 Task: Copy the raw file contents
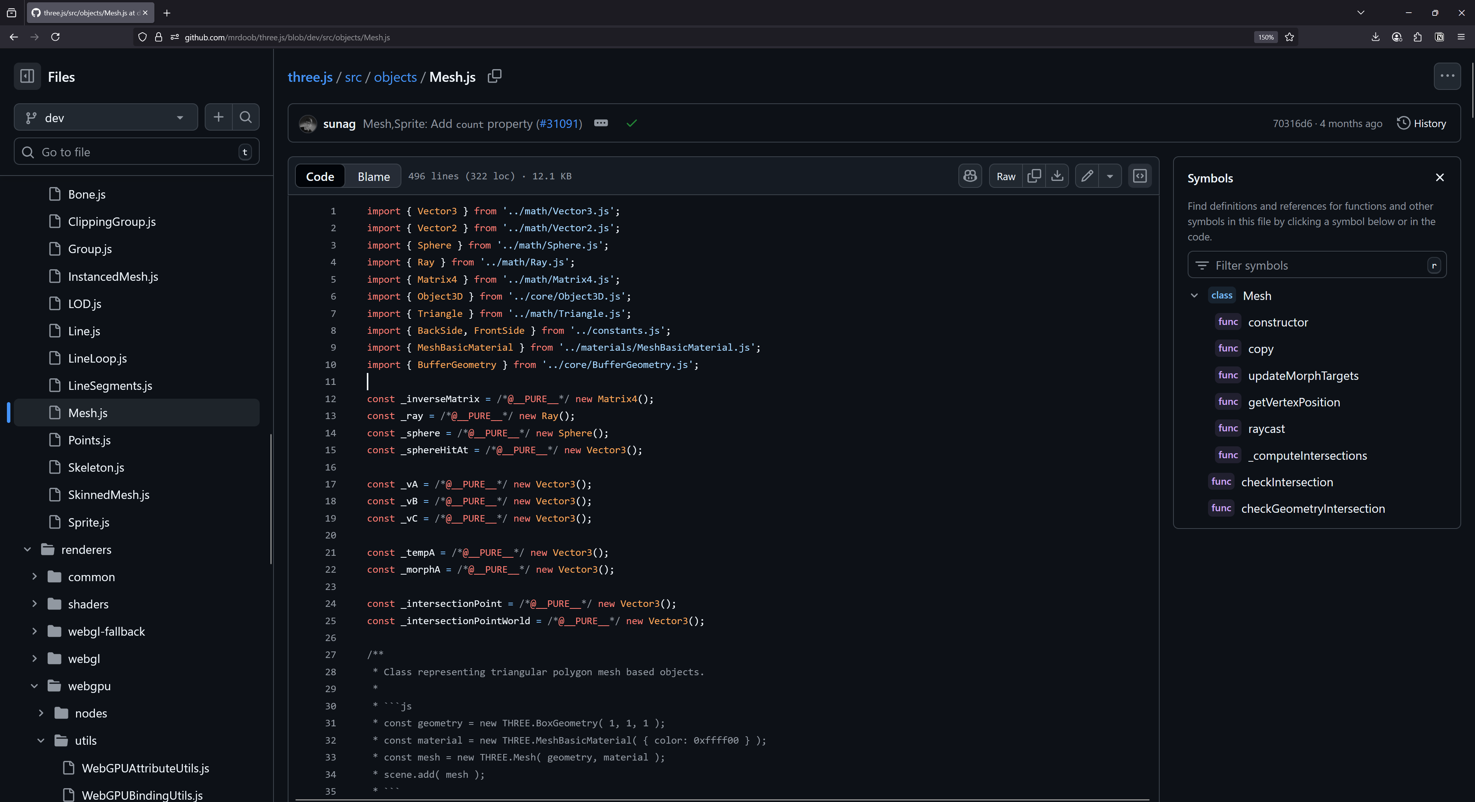coord(1034,176)
